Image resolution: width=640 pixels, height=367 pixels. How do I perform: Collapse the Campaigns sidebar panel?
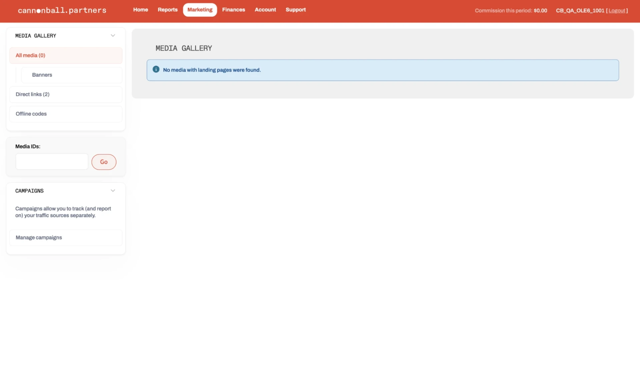coord(113,191)
